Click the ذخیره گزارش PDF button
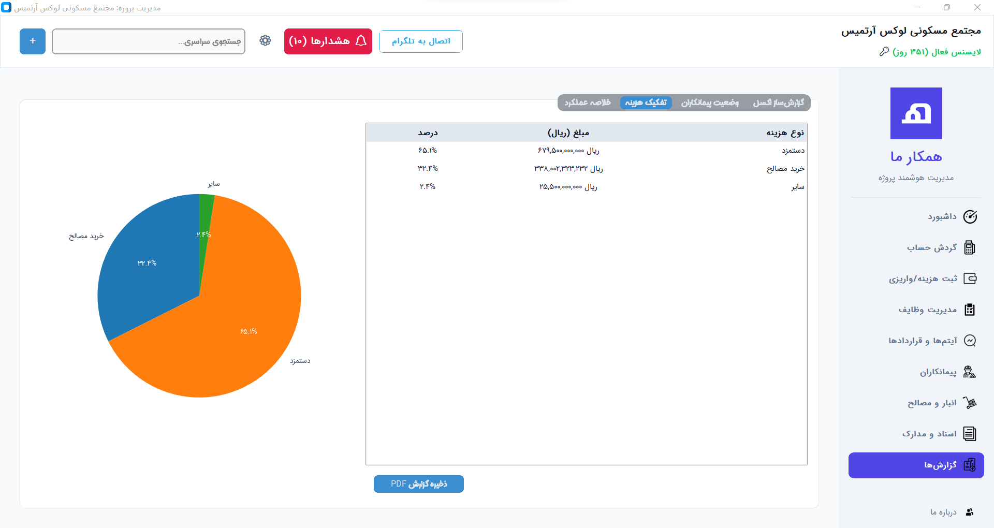 tap(418, 484)
